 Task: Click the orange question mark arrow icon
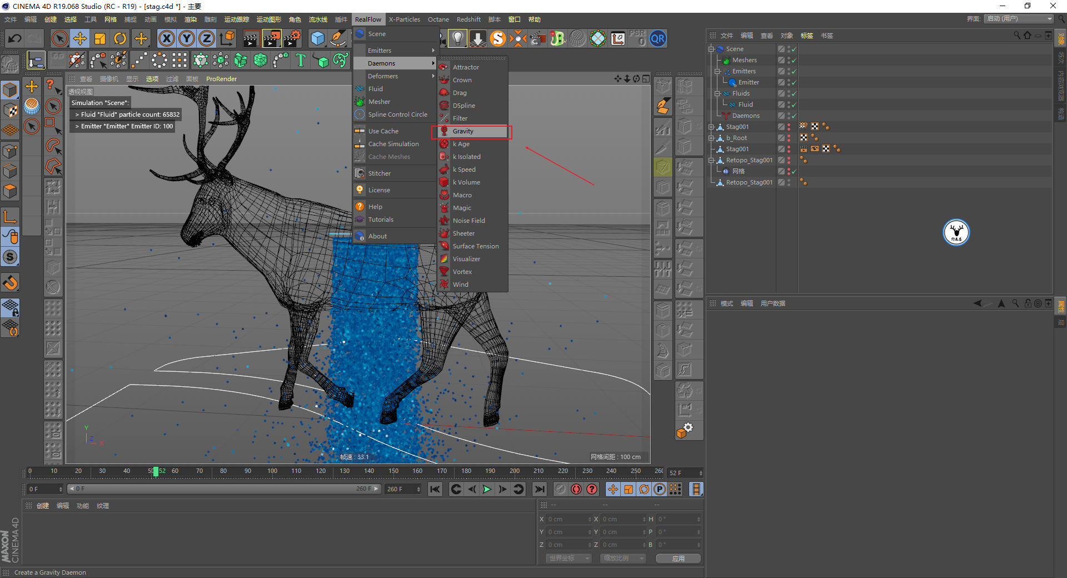point(53,86)
